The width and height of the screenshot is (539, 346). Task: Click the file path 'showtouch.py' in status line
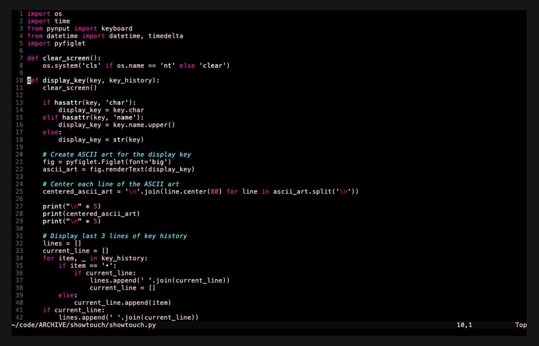tap(132, 325)
